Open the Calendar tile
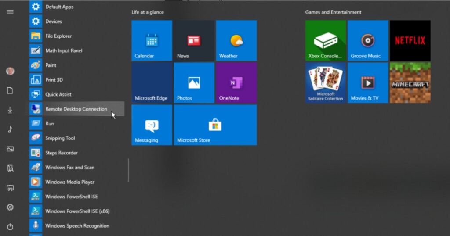 (152, 40)
